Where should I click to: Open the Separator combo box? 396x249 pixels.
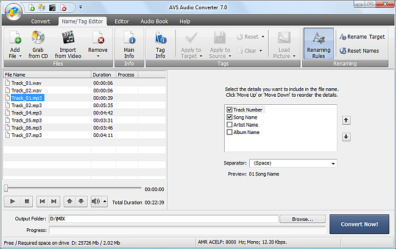click(293, 163)
